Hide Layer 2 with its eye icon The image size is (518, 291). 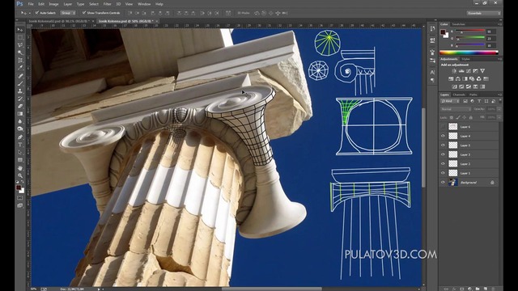(x=443, y=163)
